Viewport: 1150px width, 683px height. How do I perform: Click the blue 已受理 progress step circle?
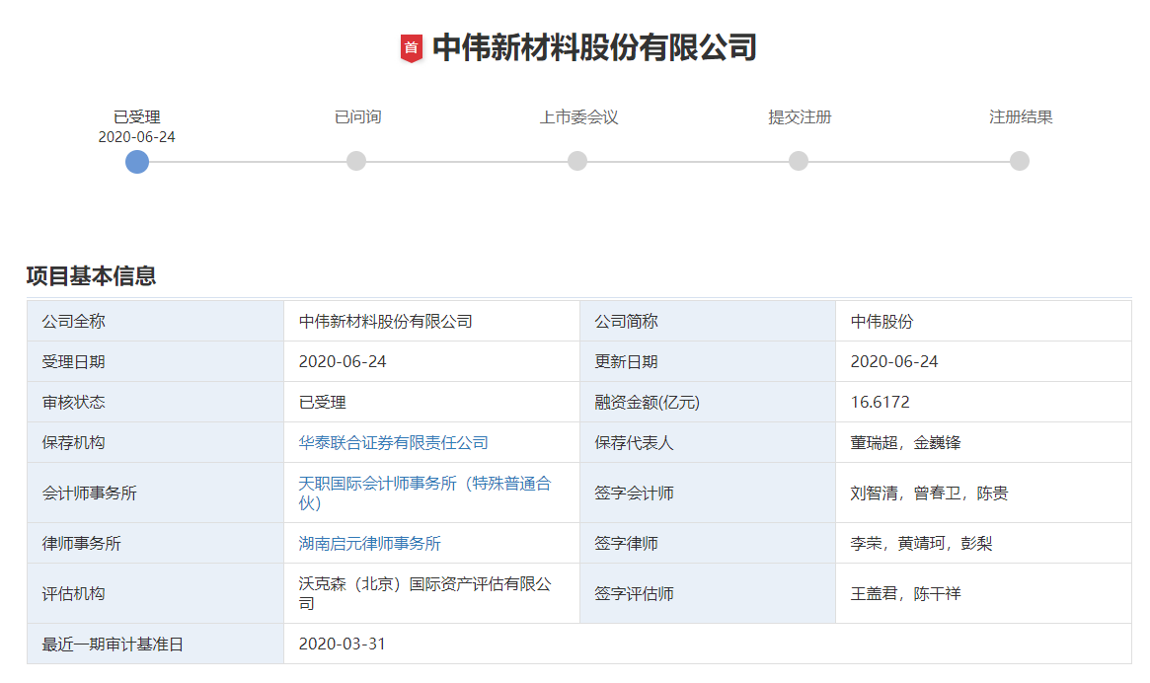tap(137, 161)
